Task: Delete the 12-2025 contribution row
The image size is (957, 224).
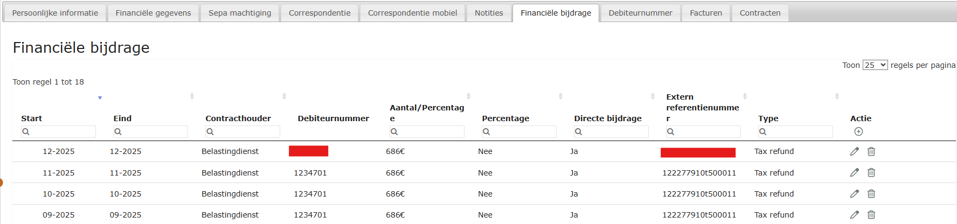Action: (x=871, y=152)
